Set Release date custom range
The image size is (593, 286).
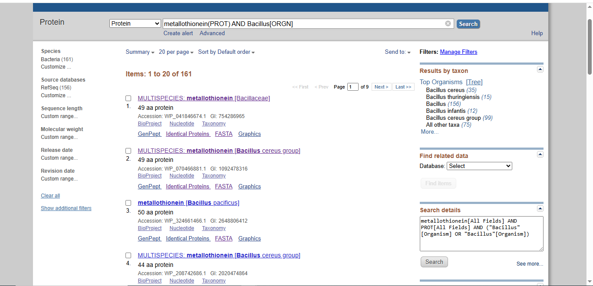(x=59, y=158)
